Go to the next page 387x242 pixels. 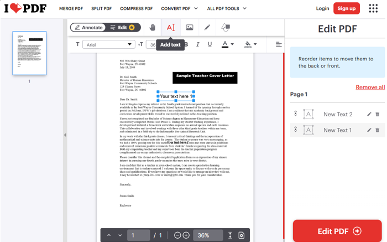coord(120,235)
